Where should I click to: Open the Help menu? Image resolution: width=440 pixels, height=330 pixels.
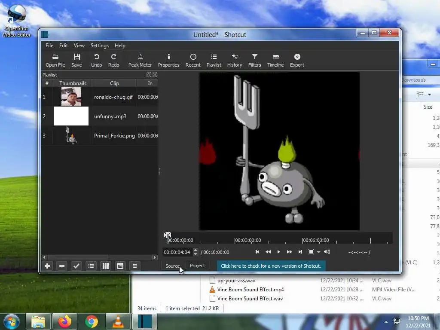coord(120,46)
